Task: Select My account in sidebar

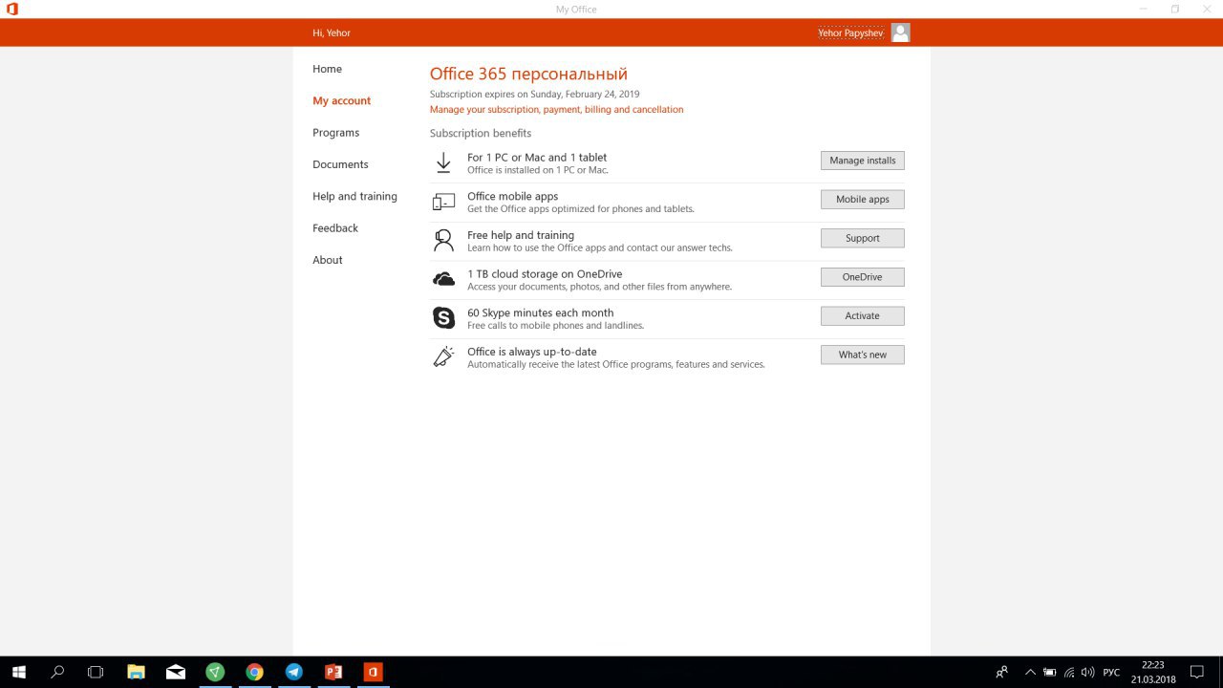Action: tap(341, 100)
